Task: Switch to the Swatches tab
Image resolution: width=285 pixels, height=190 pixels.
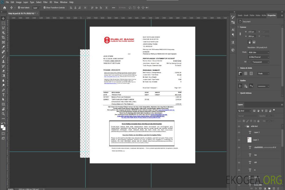Action: click(240, 16)
